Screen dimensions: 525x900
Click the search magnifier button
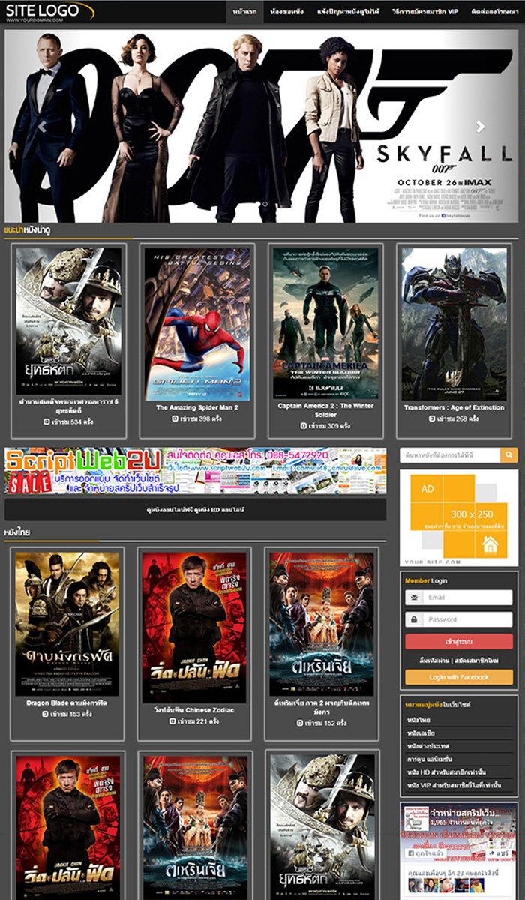tap(508, 455)
